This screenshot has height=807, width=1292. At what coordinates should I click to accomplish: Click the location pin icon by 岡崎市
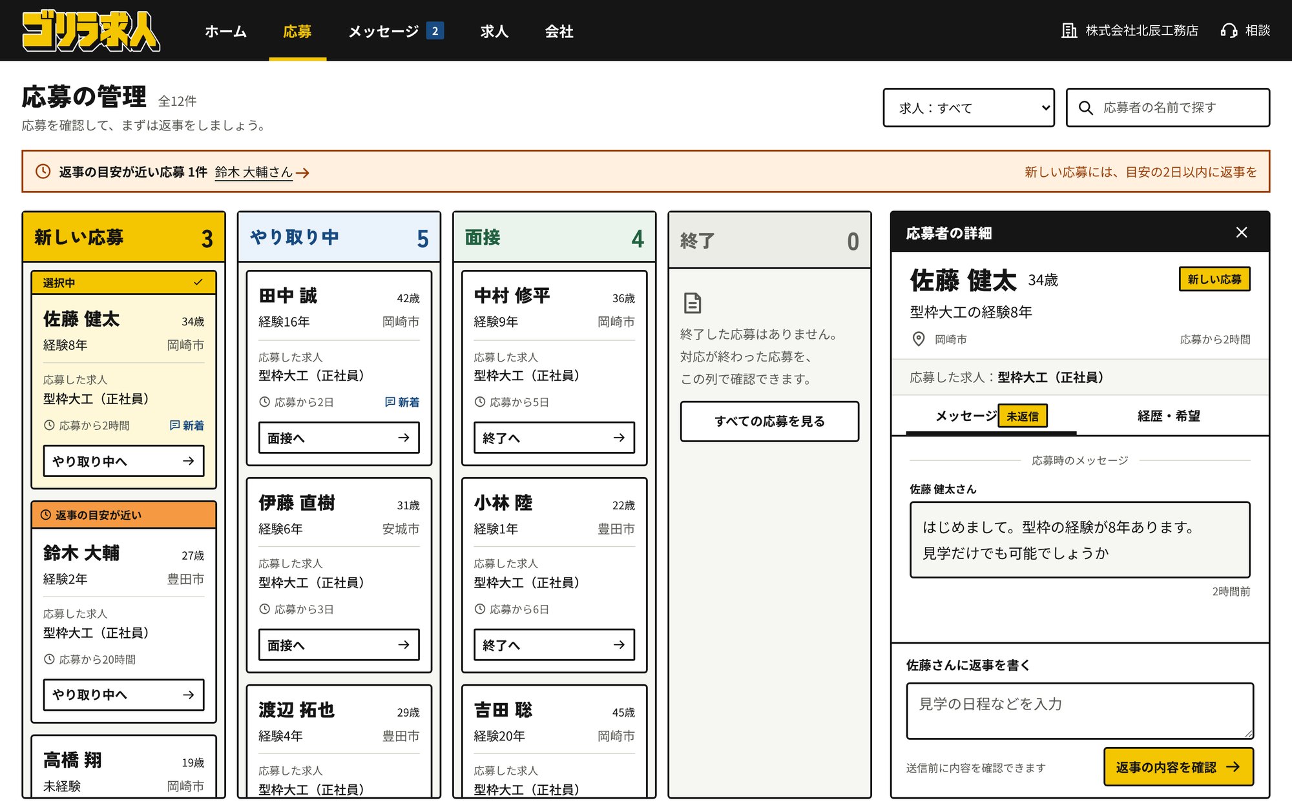tap(918, 339)
